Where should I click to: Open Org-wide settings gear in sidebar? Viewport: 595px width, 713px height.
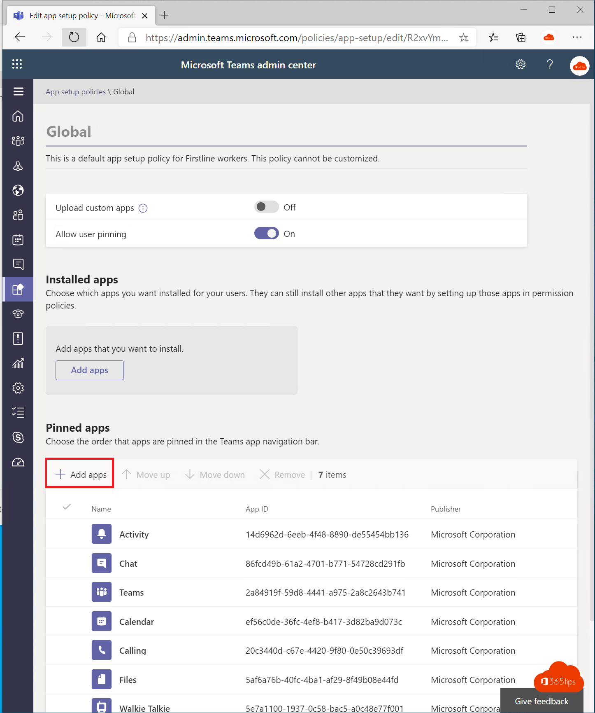pos(18,388)
